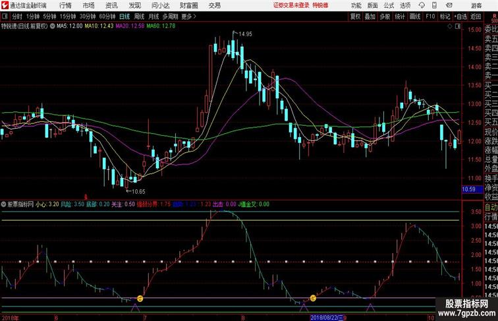Click the 股票指标网 indicator name

point(20,204)
